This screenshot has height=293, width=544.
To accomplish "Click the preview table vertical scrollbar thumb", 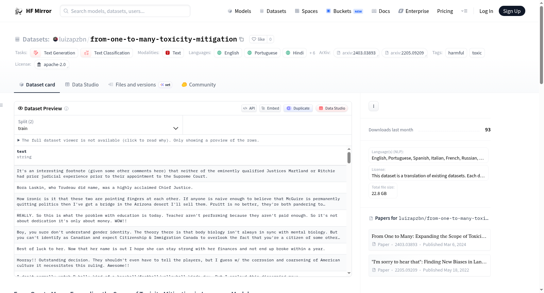I will 349,158.
